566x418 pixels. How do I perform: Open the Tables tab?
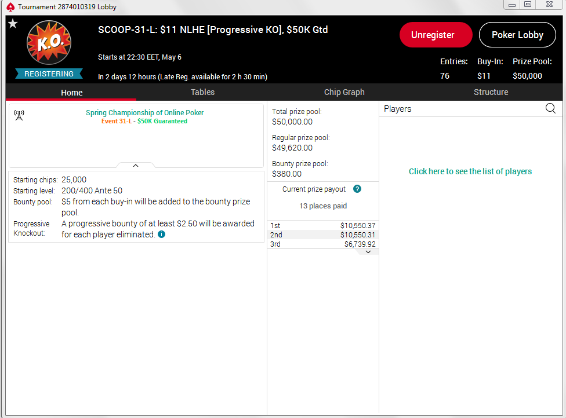tap(202, 92)
